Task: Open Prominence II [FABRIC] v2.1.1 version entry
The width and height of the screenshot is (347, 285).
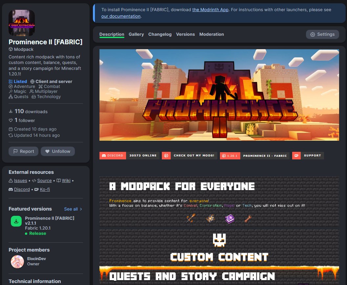Action: pyautogui.click(x=50, y=221)
